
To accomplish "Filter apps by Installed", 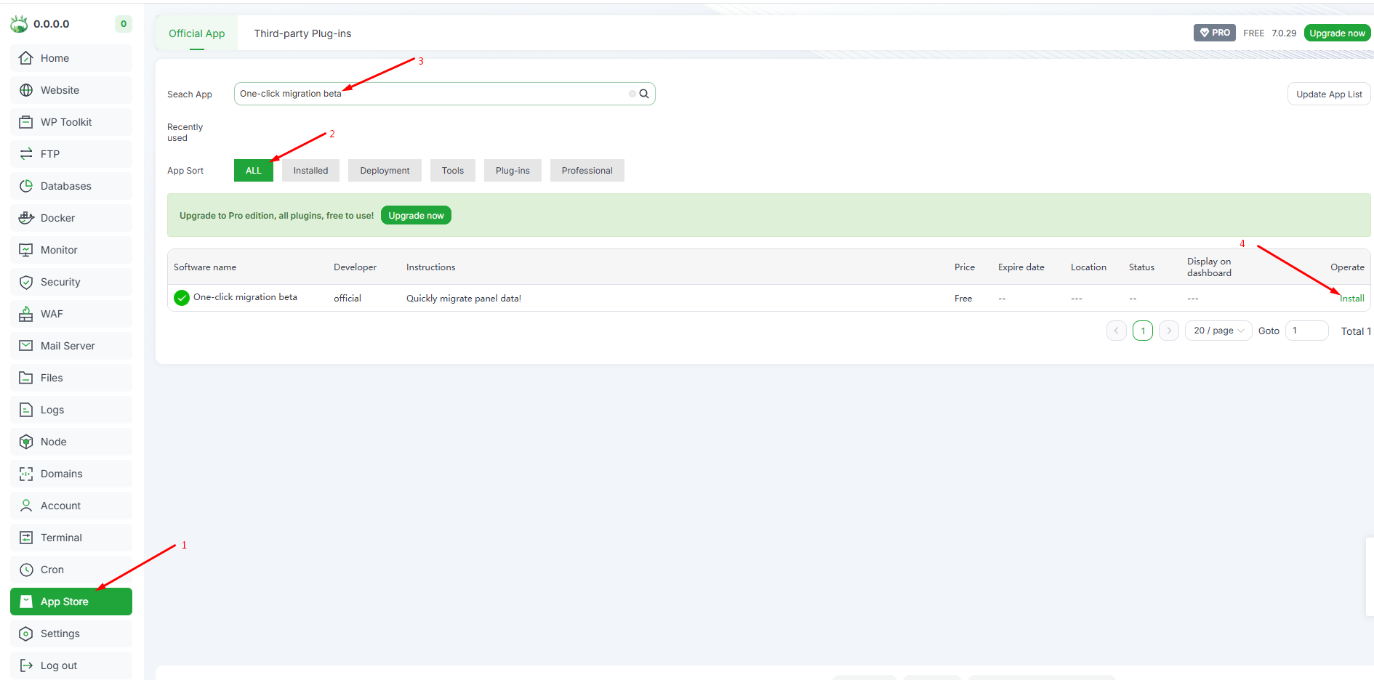I will point(310,171).
